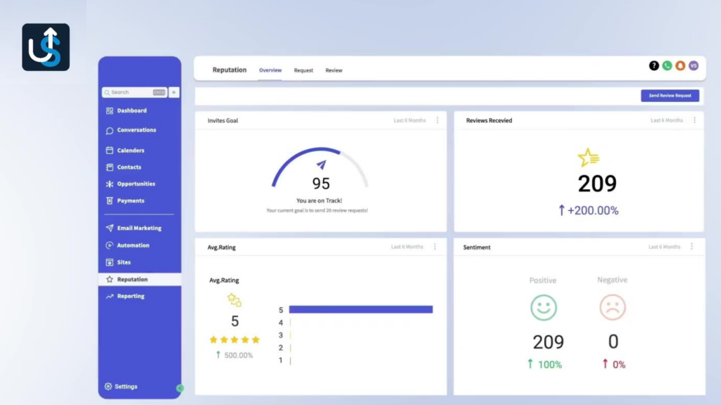Click the green phone call icon
The width and height of the screenshot is (721, 405).
[667, 65]
